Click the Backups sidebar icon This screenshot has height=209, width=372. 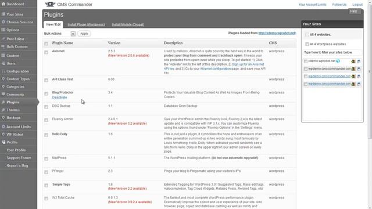[x=3, y=118]
